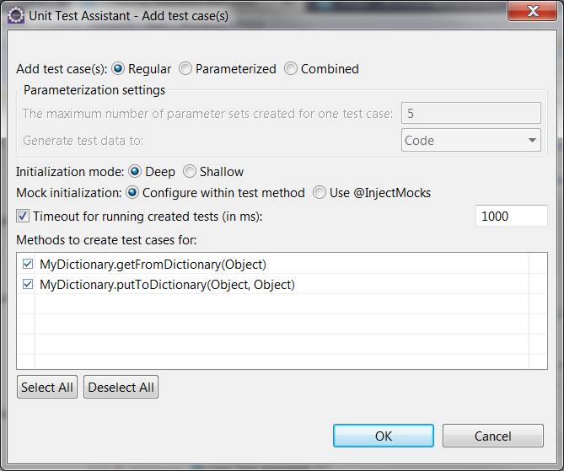Switch initialization mode to Shallow

click(190, 172)
